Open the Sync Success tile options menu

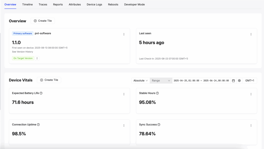(x=251, y=126)
